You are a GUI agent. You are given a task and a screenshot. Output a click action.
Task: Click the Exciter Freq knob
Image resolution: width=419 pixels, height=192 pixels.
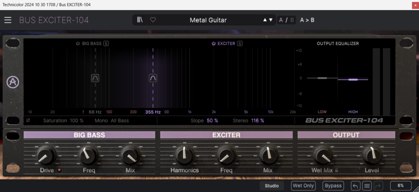pyautogui.click(x=226, y=155)
